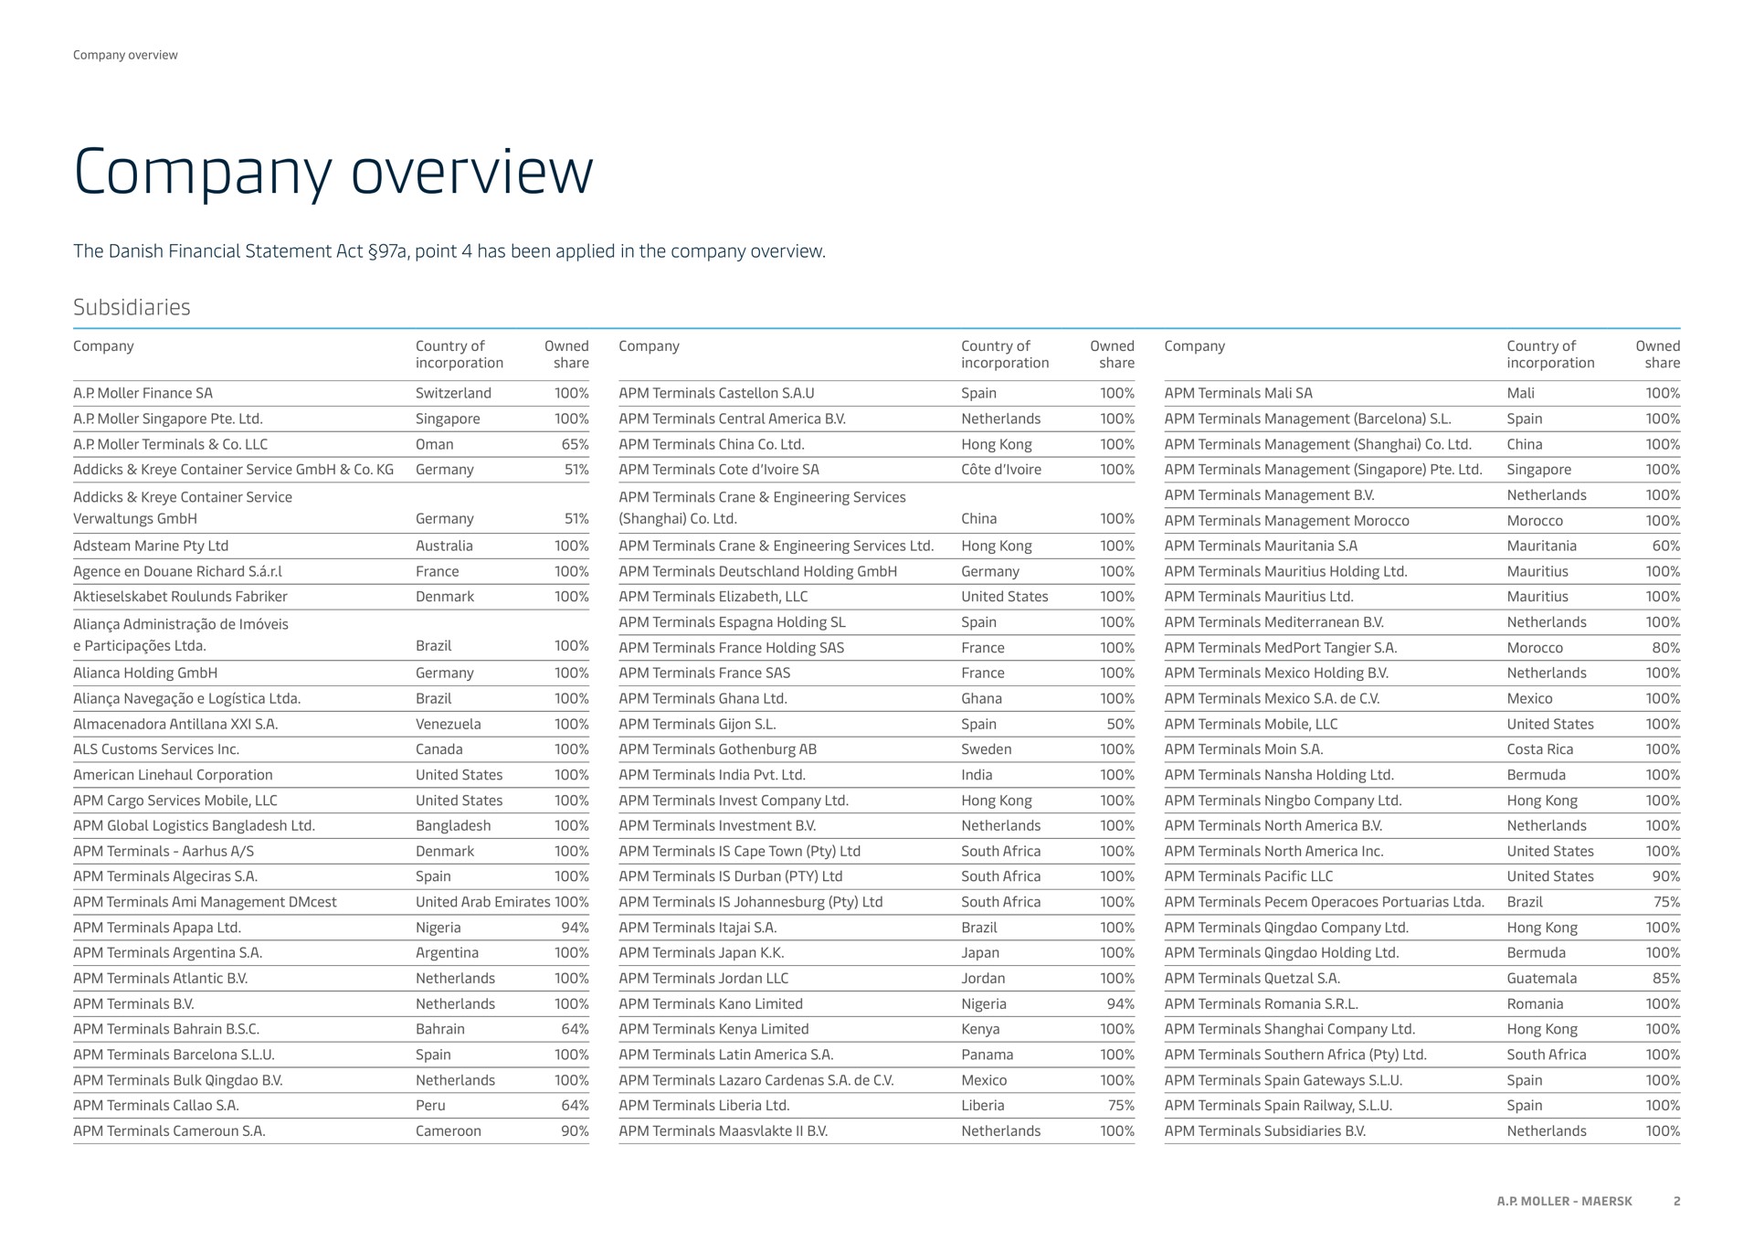Select 'APM Terminals Quetzal S.A.' row
The image size is (1754, 1241).
click(1422, 978)
